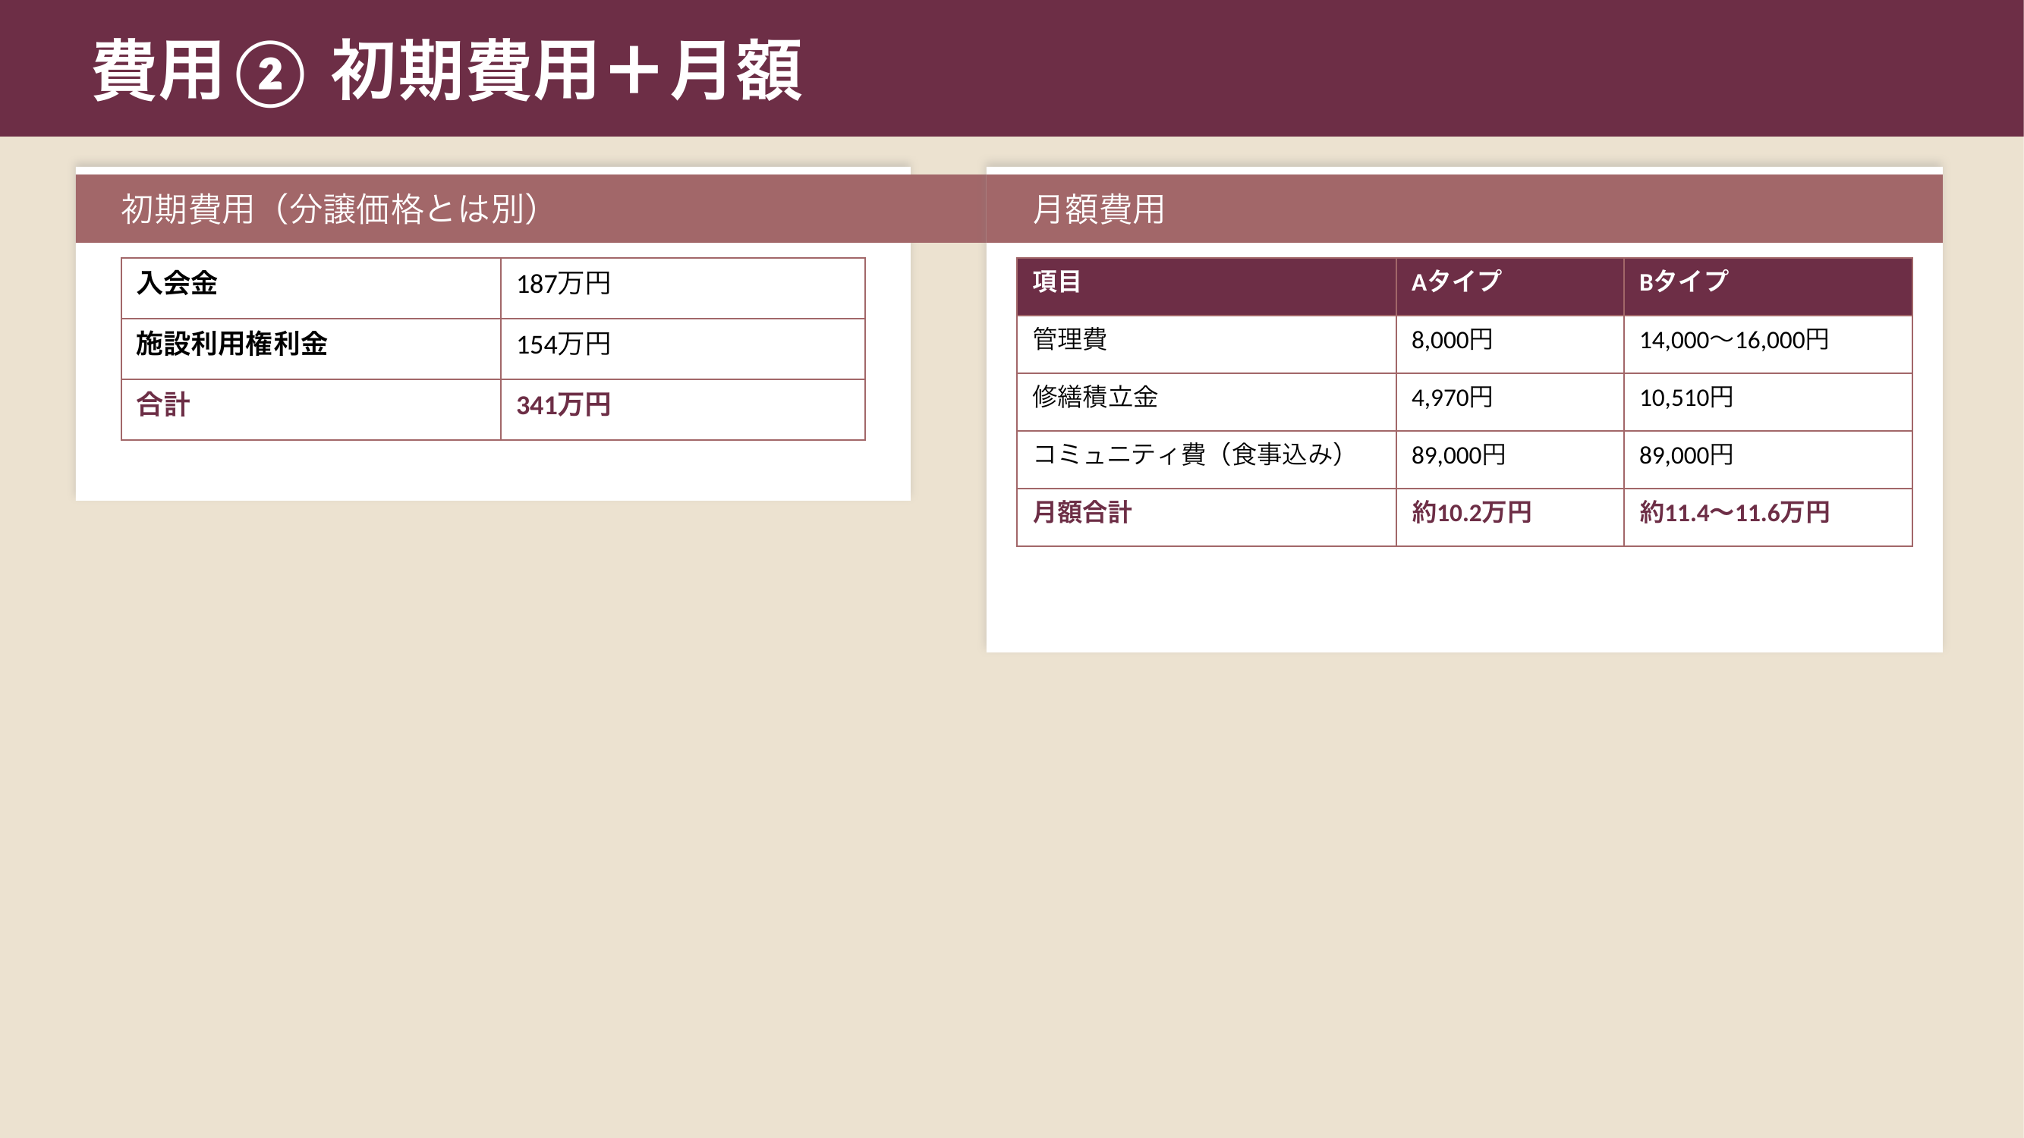The height and width of the screenshot is (1138, 2024).
Task: Click the 管理費 row label
Action: pyautogui.click(x=1069, y=340)
